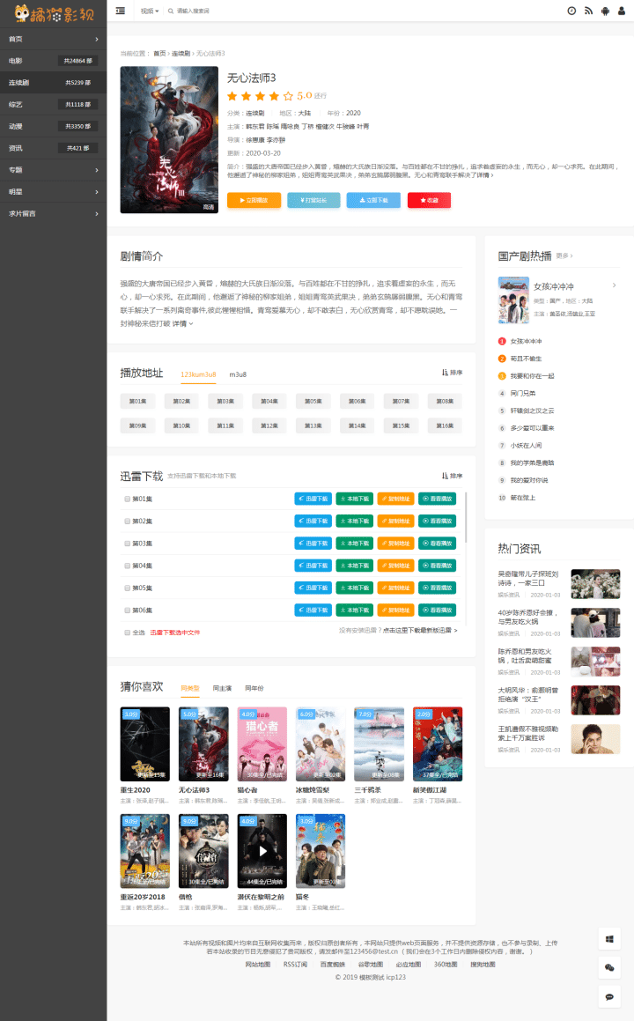The height and width of the screenshot is (1021, 634).
Task: Check the 第05集 download checkbox
Action: click(x=128, y=588)
